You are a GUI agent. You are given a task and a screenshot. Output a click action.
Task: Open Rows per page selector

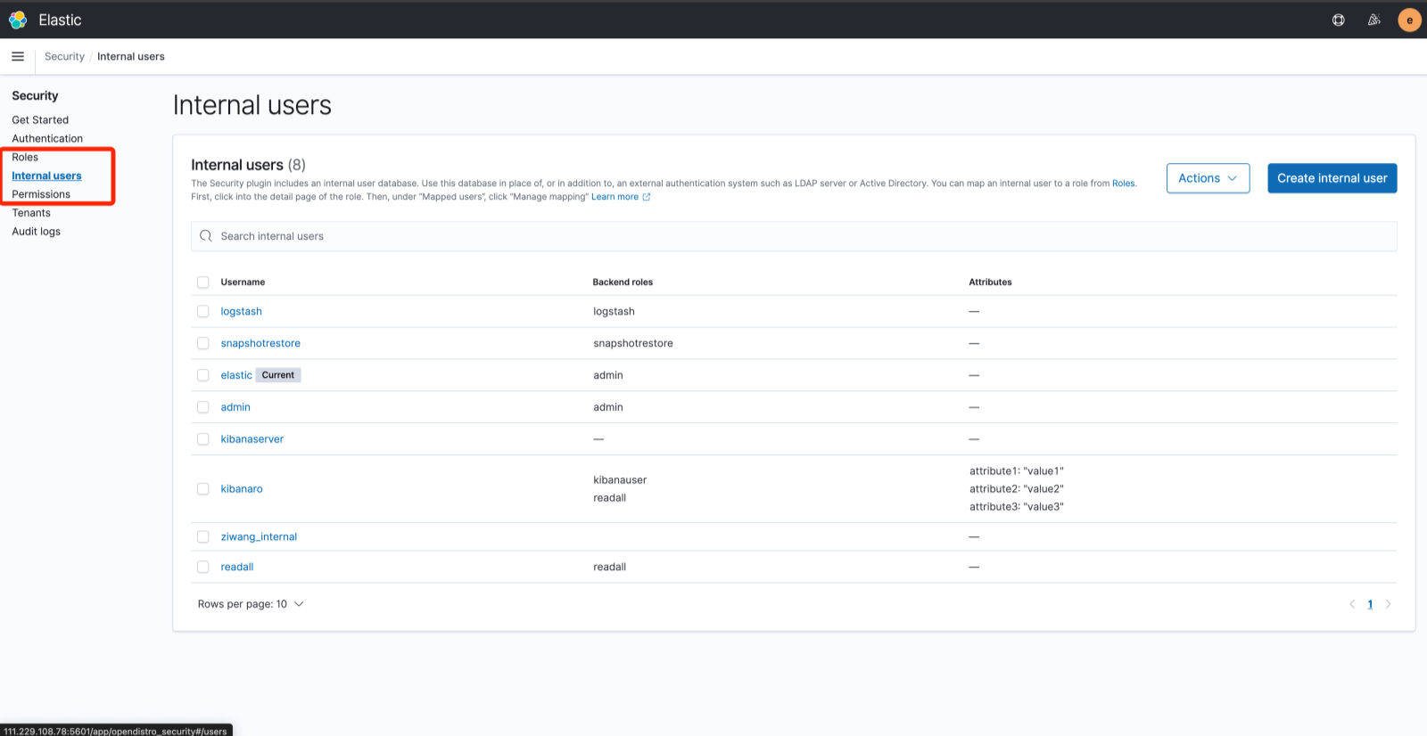pyautogui.click(x=251, y=604)
